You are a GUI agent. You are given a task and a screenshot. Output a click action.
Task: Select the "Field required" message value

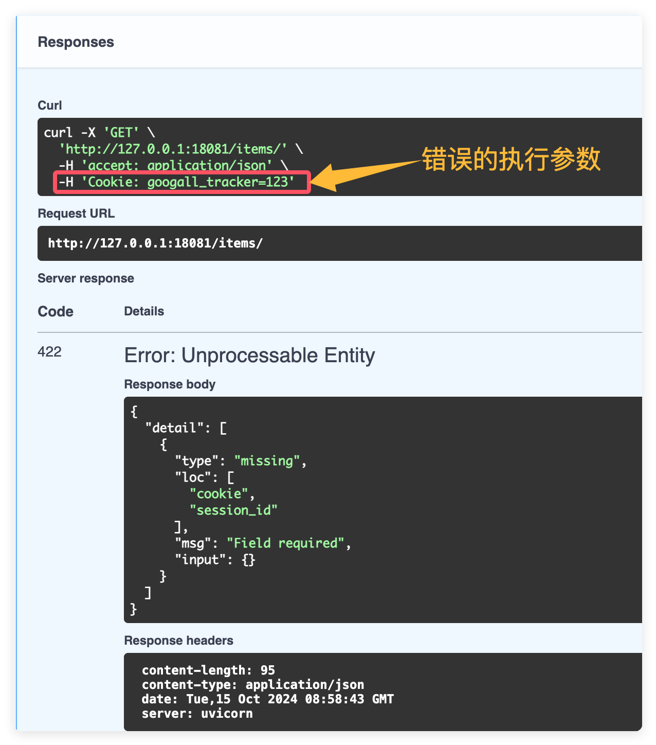coord(285,543)
